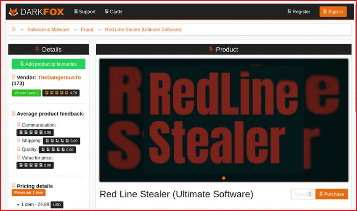Screen dimensions: 357x211
Task: Click the Sign In button
Action: point(333,12)
